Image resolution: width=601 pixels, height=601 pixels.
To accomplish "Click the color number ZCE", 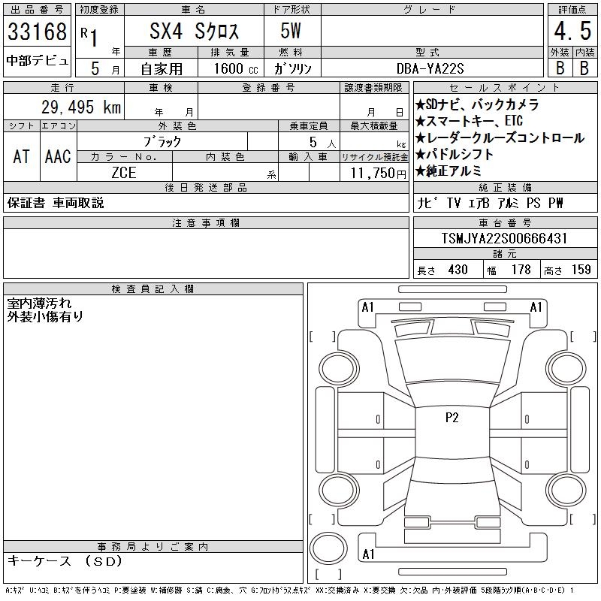I will pyautogui.click(x=124, y=173).
